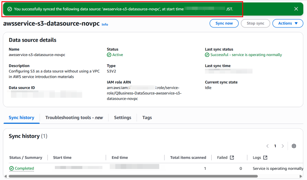Open the Troubleshooting tools tab
307x180 pixels.
(x=73, y=118)
